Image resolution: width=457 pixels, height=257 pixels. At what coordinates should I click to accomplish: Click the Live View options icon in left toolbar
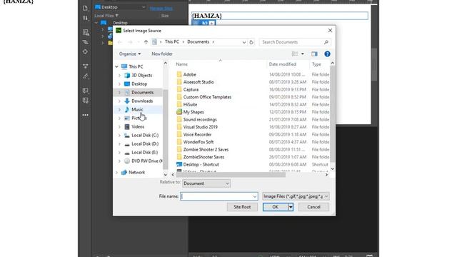(x=86, y=32)
